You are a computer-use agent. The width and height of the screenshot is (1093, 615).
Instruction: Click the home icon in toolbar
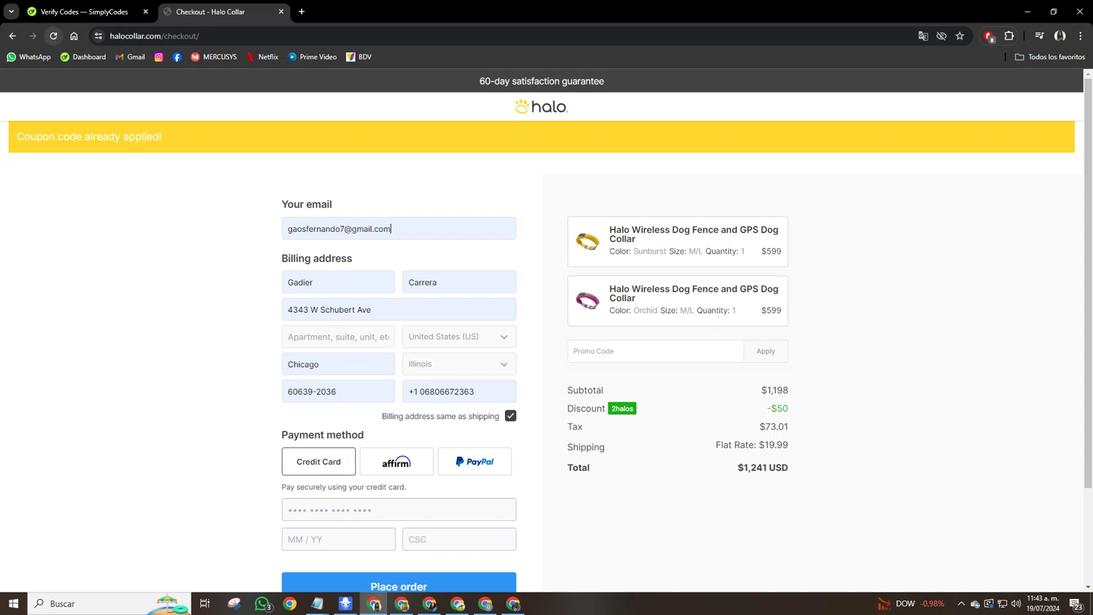tap(74, 36)
